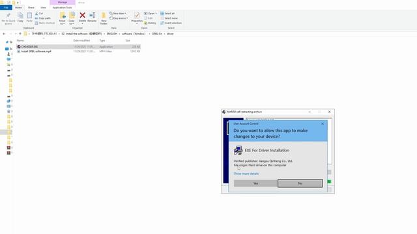Image resolution: width=417 pixels, height=234 pixels.
Task: Close the User Account Control dialog
Action: (x=323, y=123)
